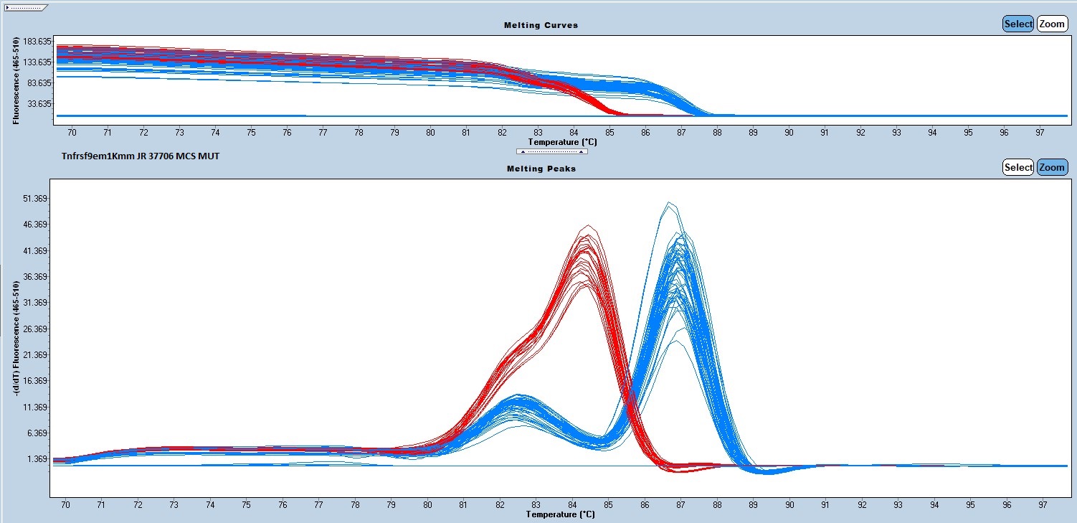Click the Fluorescence (465-510) y-axis label
The image size is (1077, 523).
16,80
